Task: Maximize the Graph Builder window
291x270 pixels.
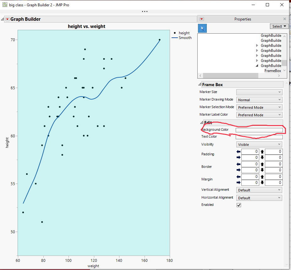Action: click(267, 5)
